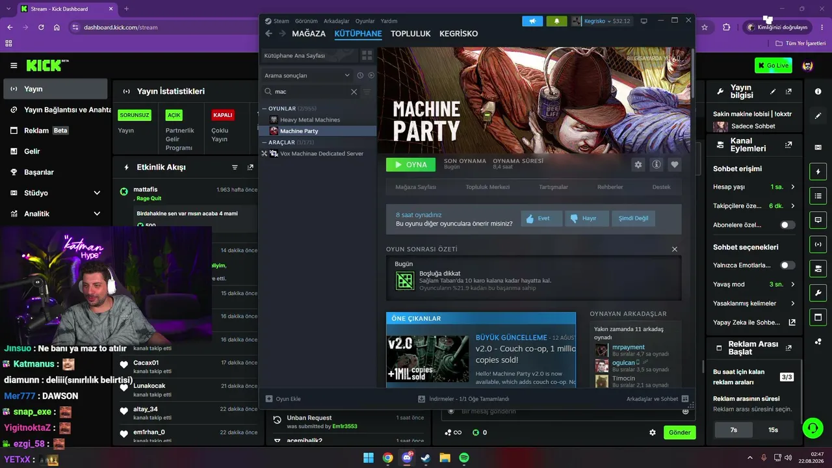Pop out the Reklam Arası Başlat panel
The image size is (832, 468).
pyautogui.click(x=788, y=348)
